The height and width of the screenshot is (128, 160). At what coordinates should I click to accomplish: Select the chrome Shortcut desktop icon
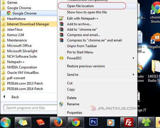point(155,12)
